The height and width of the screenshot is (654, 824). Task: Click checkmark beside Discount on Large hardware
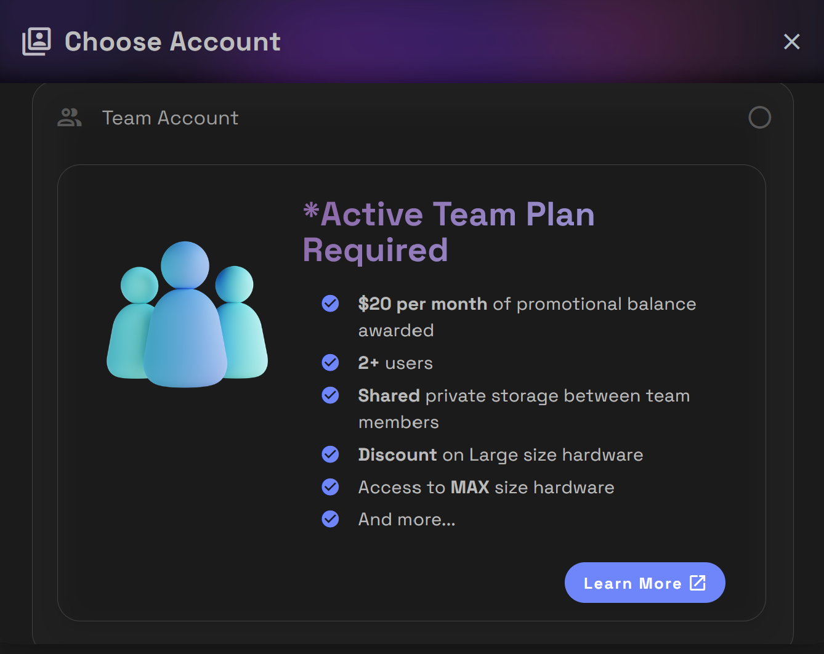click(x=330, y=454)
